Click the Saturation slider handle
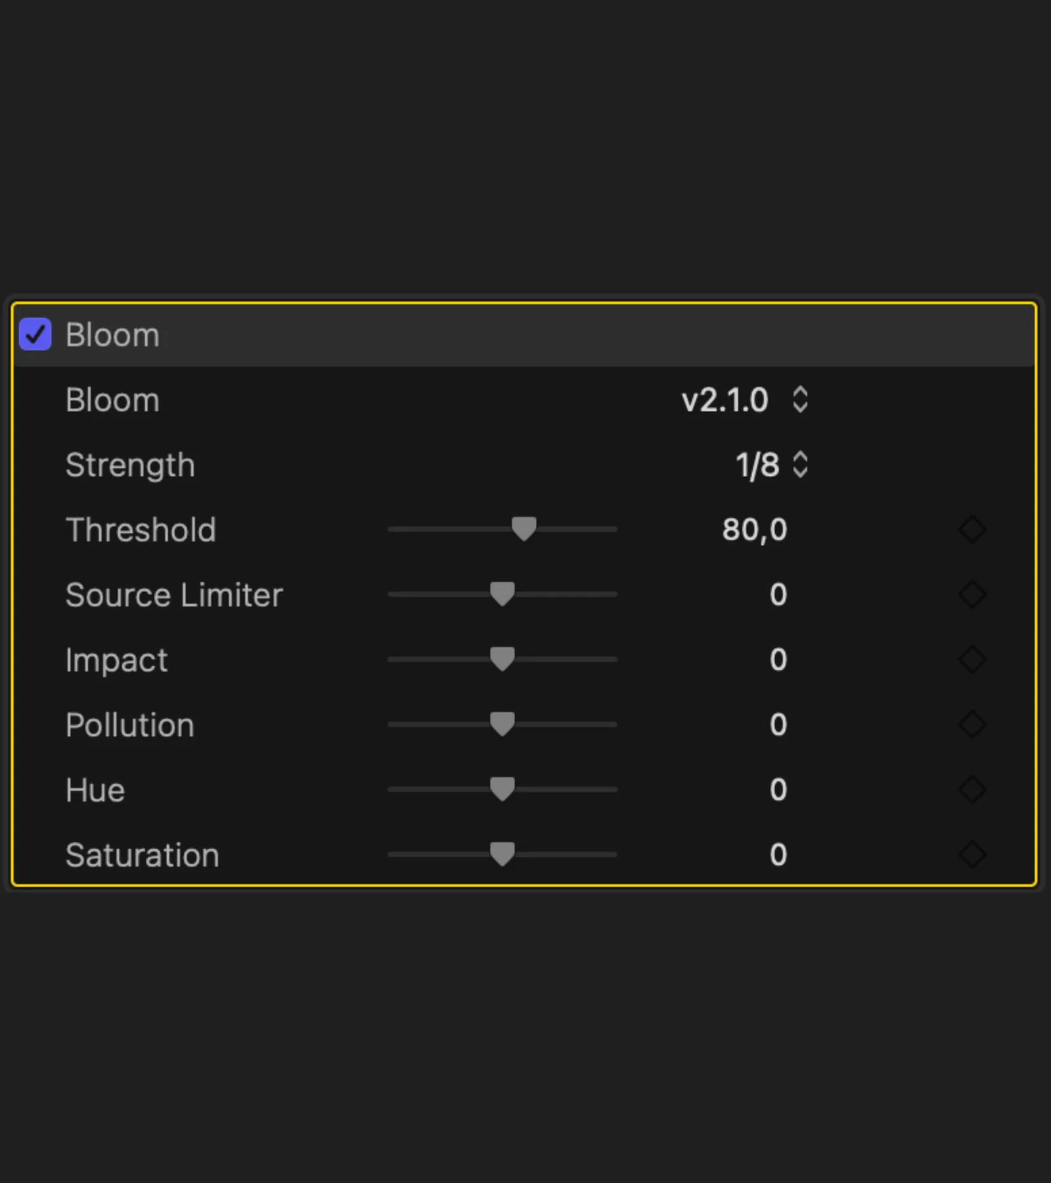Screen dimensions: 1051x1183 503,854
